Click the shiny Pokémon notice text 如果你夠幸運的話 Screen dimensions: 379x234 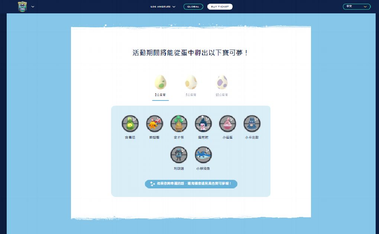[x=194, y=184]
